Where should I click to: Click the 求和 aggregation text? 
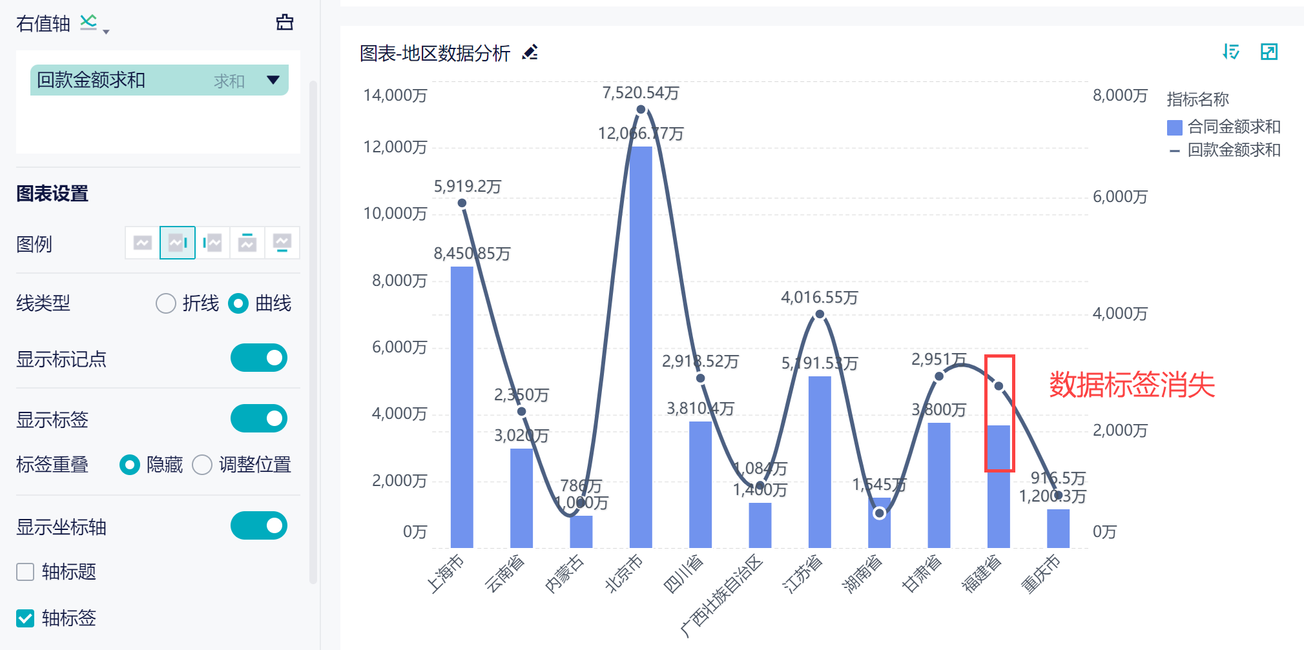pos(229,81)
